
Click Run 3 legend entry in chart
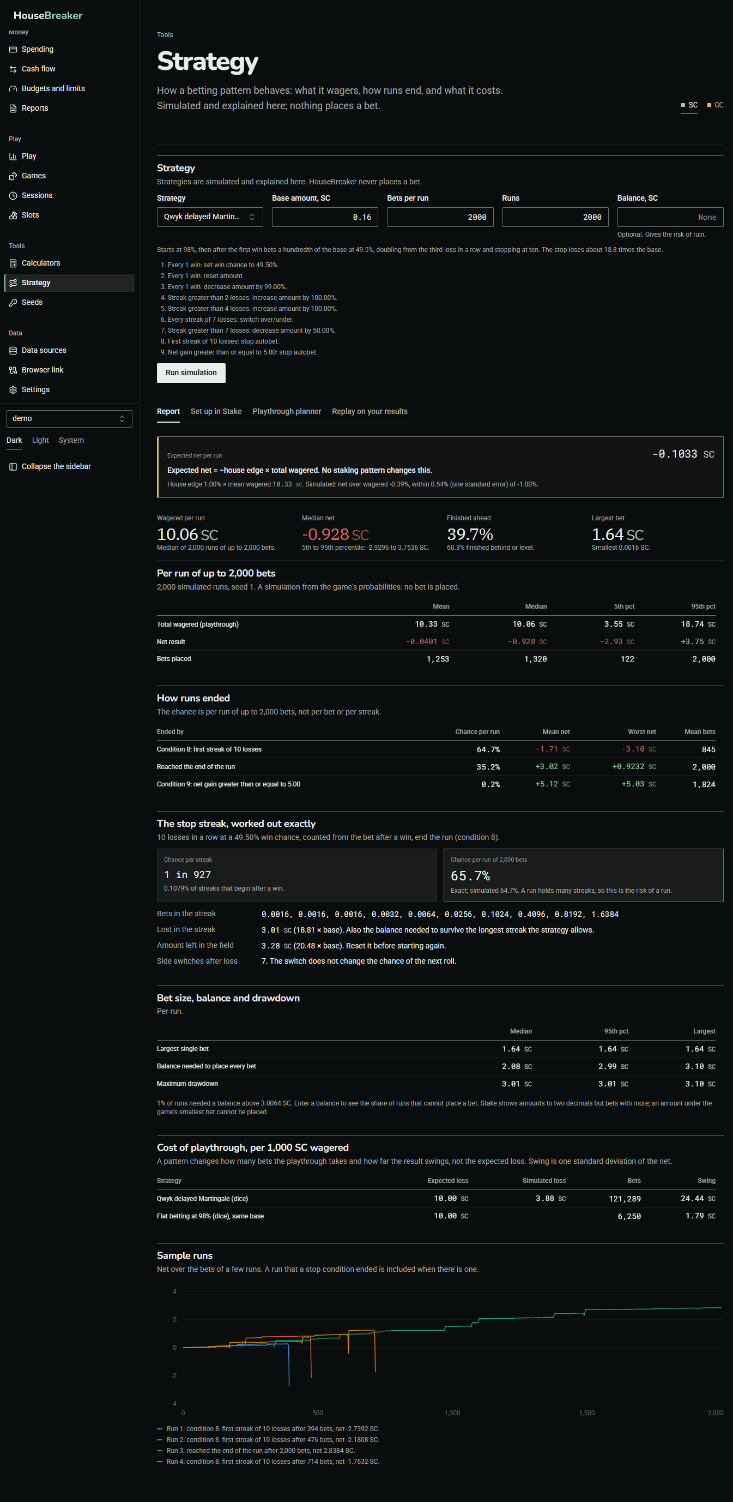pyautogui.click(x=256, y=1451)
